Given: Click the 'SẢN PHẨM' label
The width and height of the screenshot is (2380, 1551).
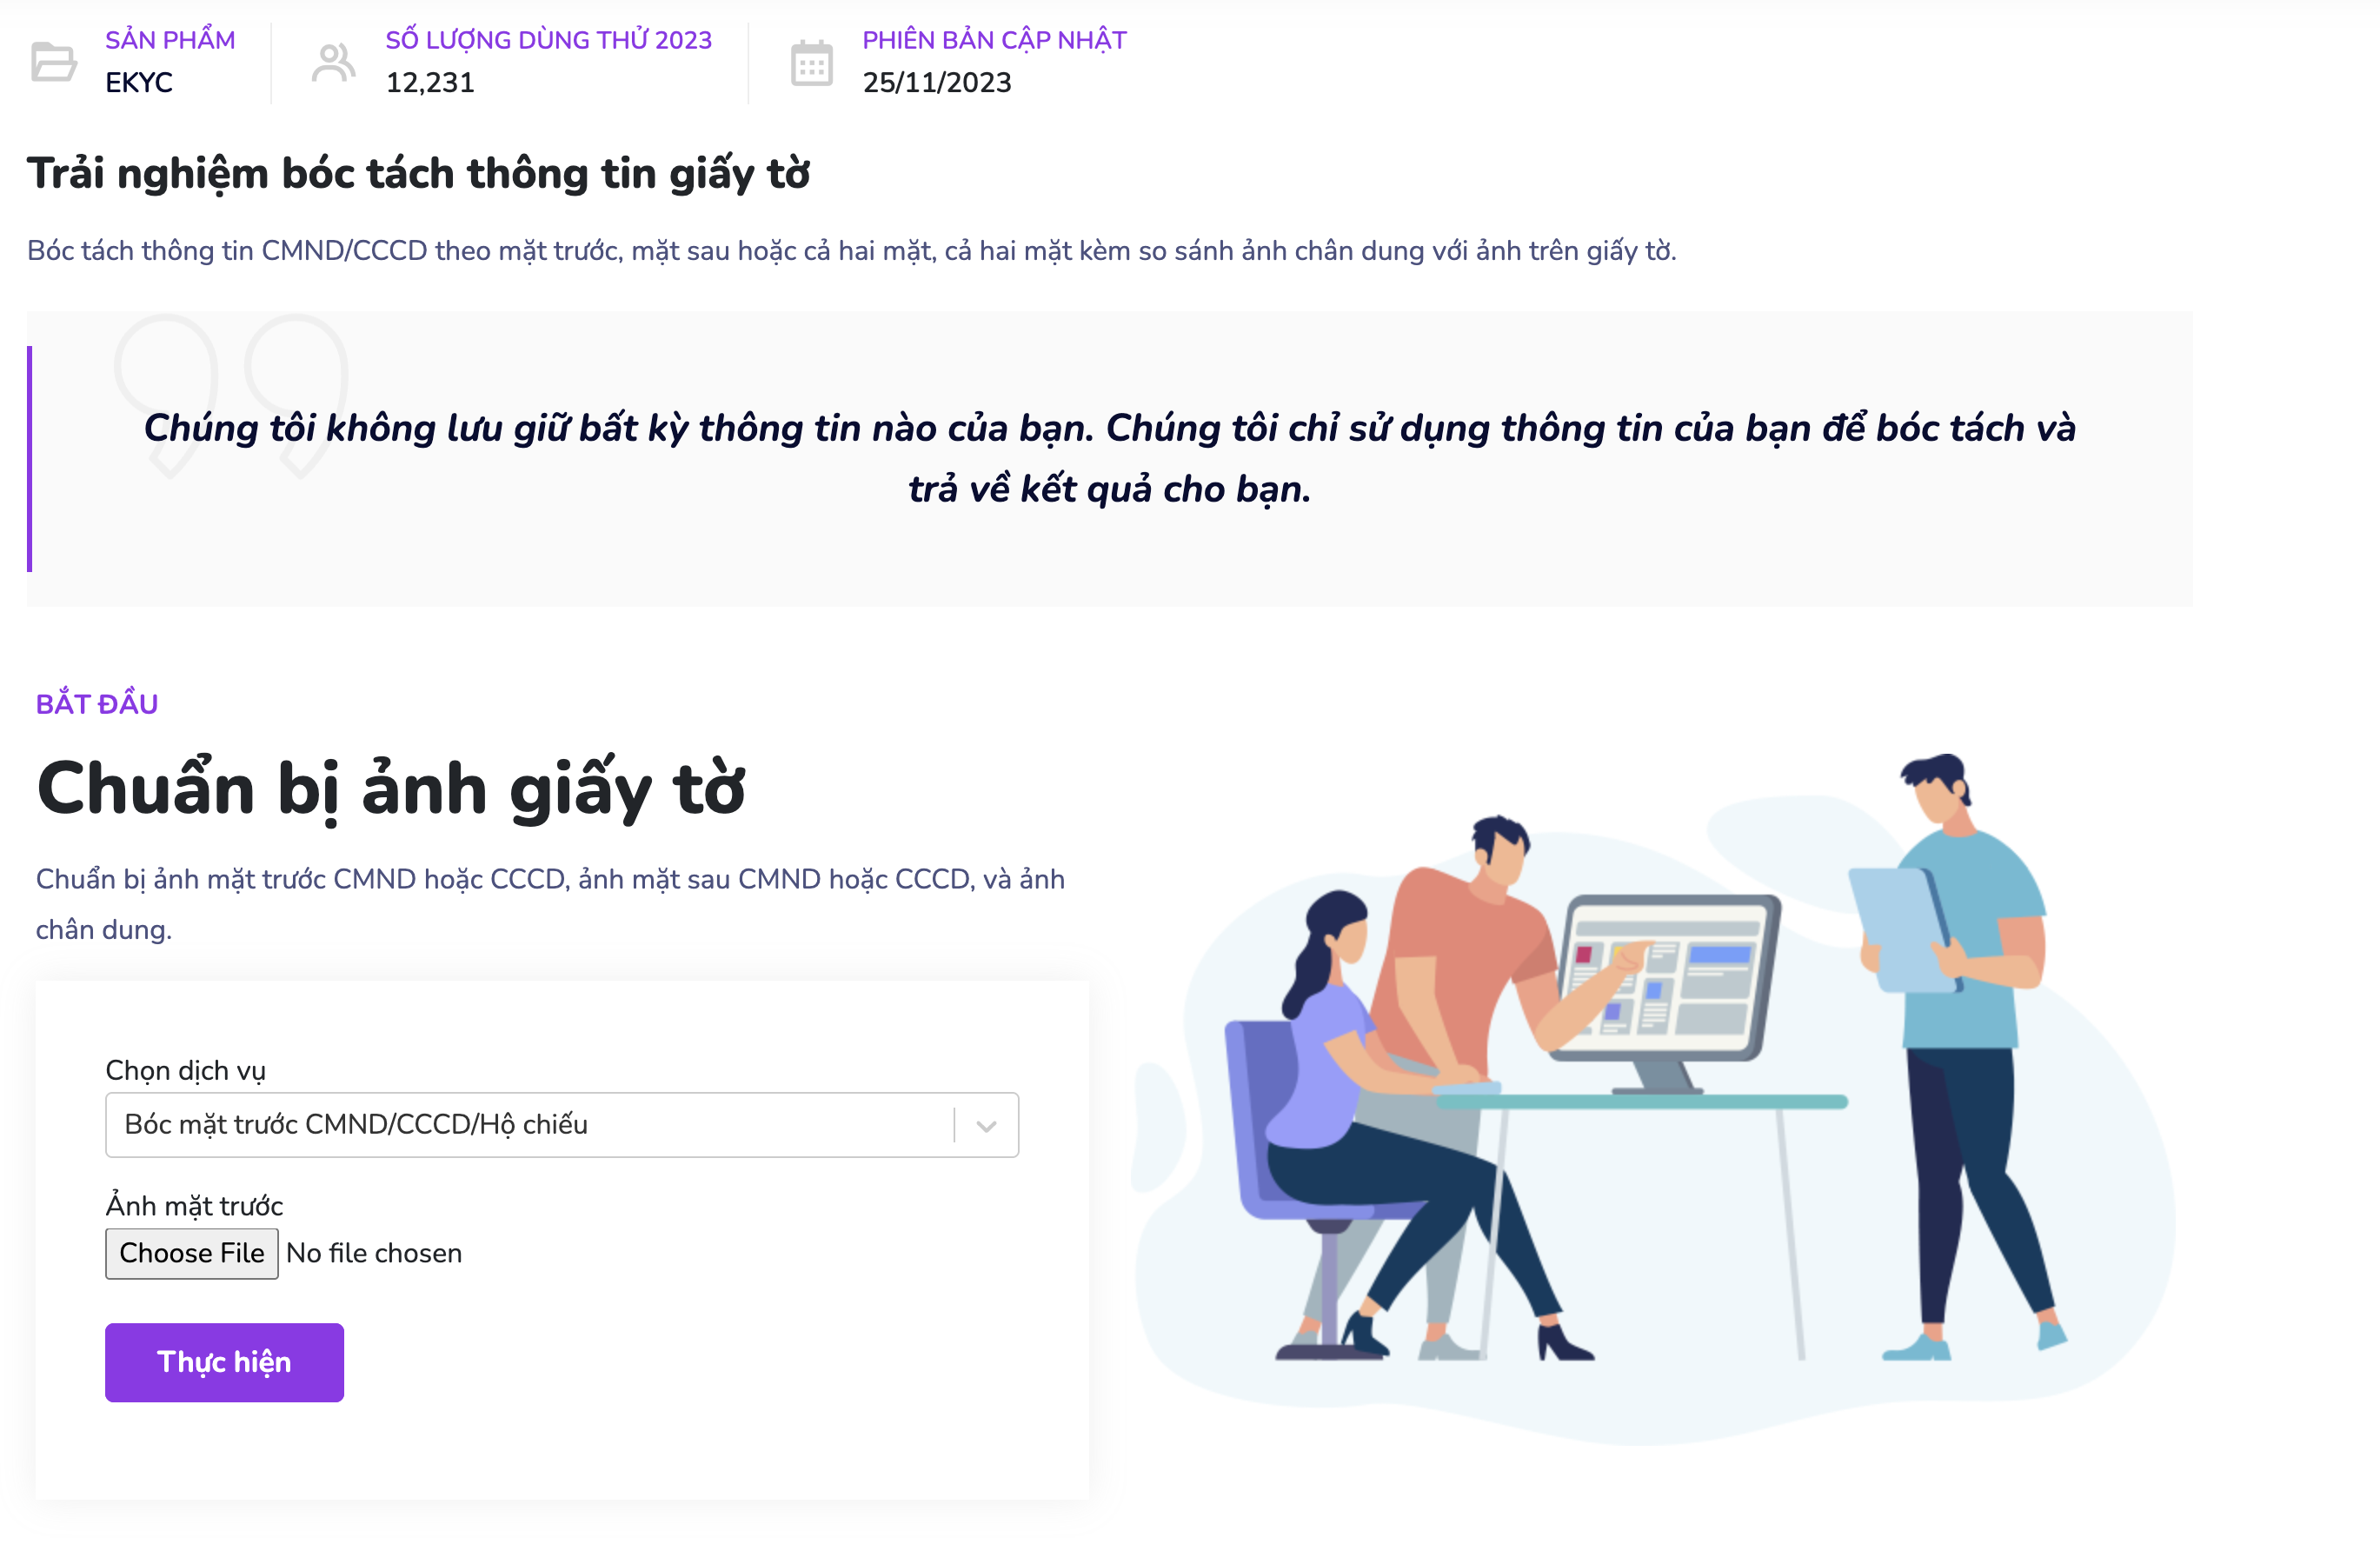Looking at the screenshot, I should click(x=170, y=40).
